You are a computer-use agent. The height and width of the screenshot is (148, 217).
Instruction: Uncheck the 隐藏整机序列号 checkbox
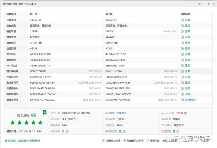click(x=124, y=141)
